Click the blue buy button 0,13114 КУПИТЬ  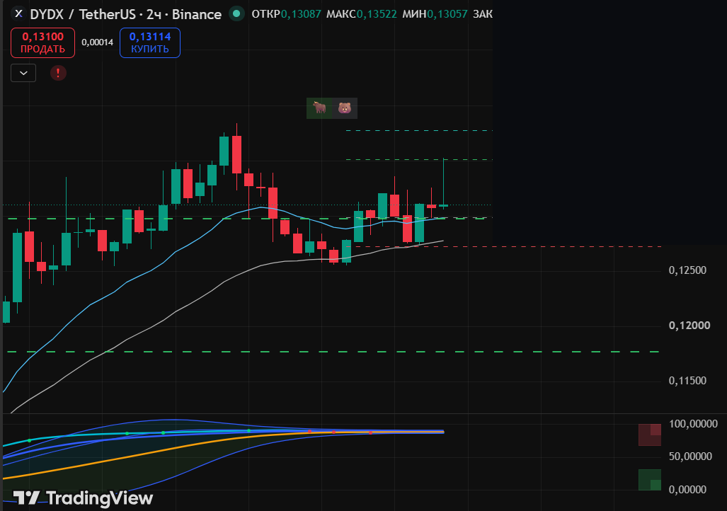150,42
